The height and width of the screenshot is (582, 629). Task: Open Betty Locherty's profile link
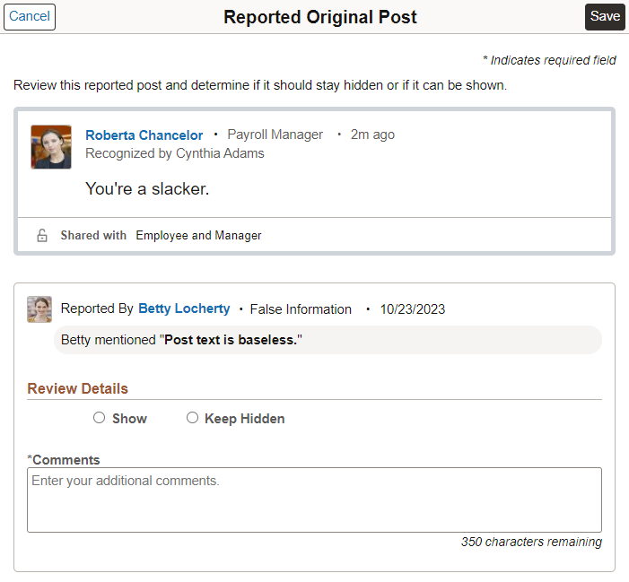[184, 308]
